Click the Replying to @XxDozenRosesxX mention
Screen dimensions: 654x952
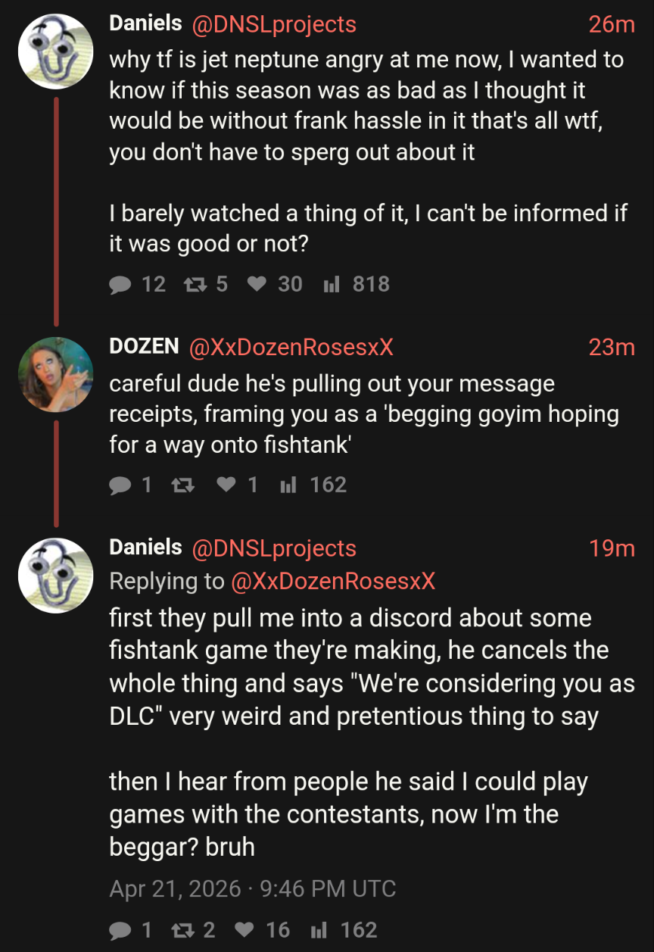[x=332, y=581]
